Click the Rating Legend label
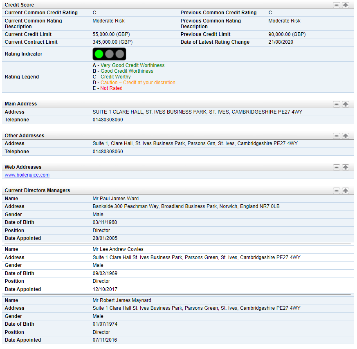Image resolution: width=357 pixels, height=349 pixels. pyautogui.click(x=22, y=77)
